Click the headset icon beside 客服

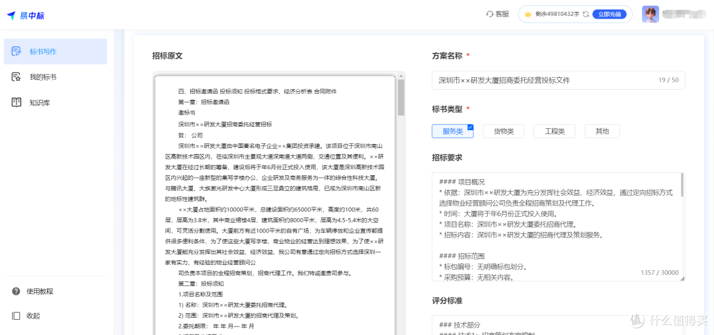tap(490, 14)
